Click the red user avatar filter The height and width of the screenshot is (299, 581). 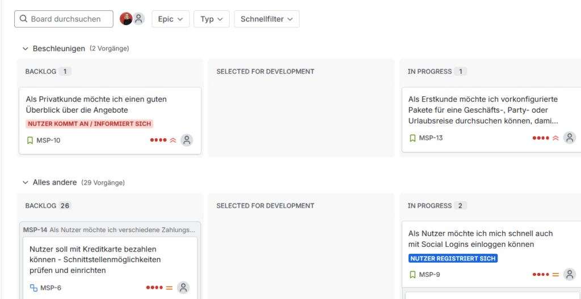coord(126,19)
